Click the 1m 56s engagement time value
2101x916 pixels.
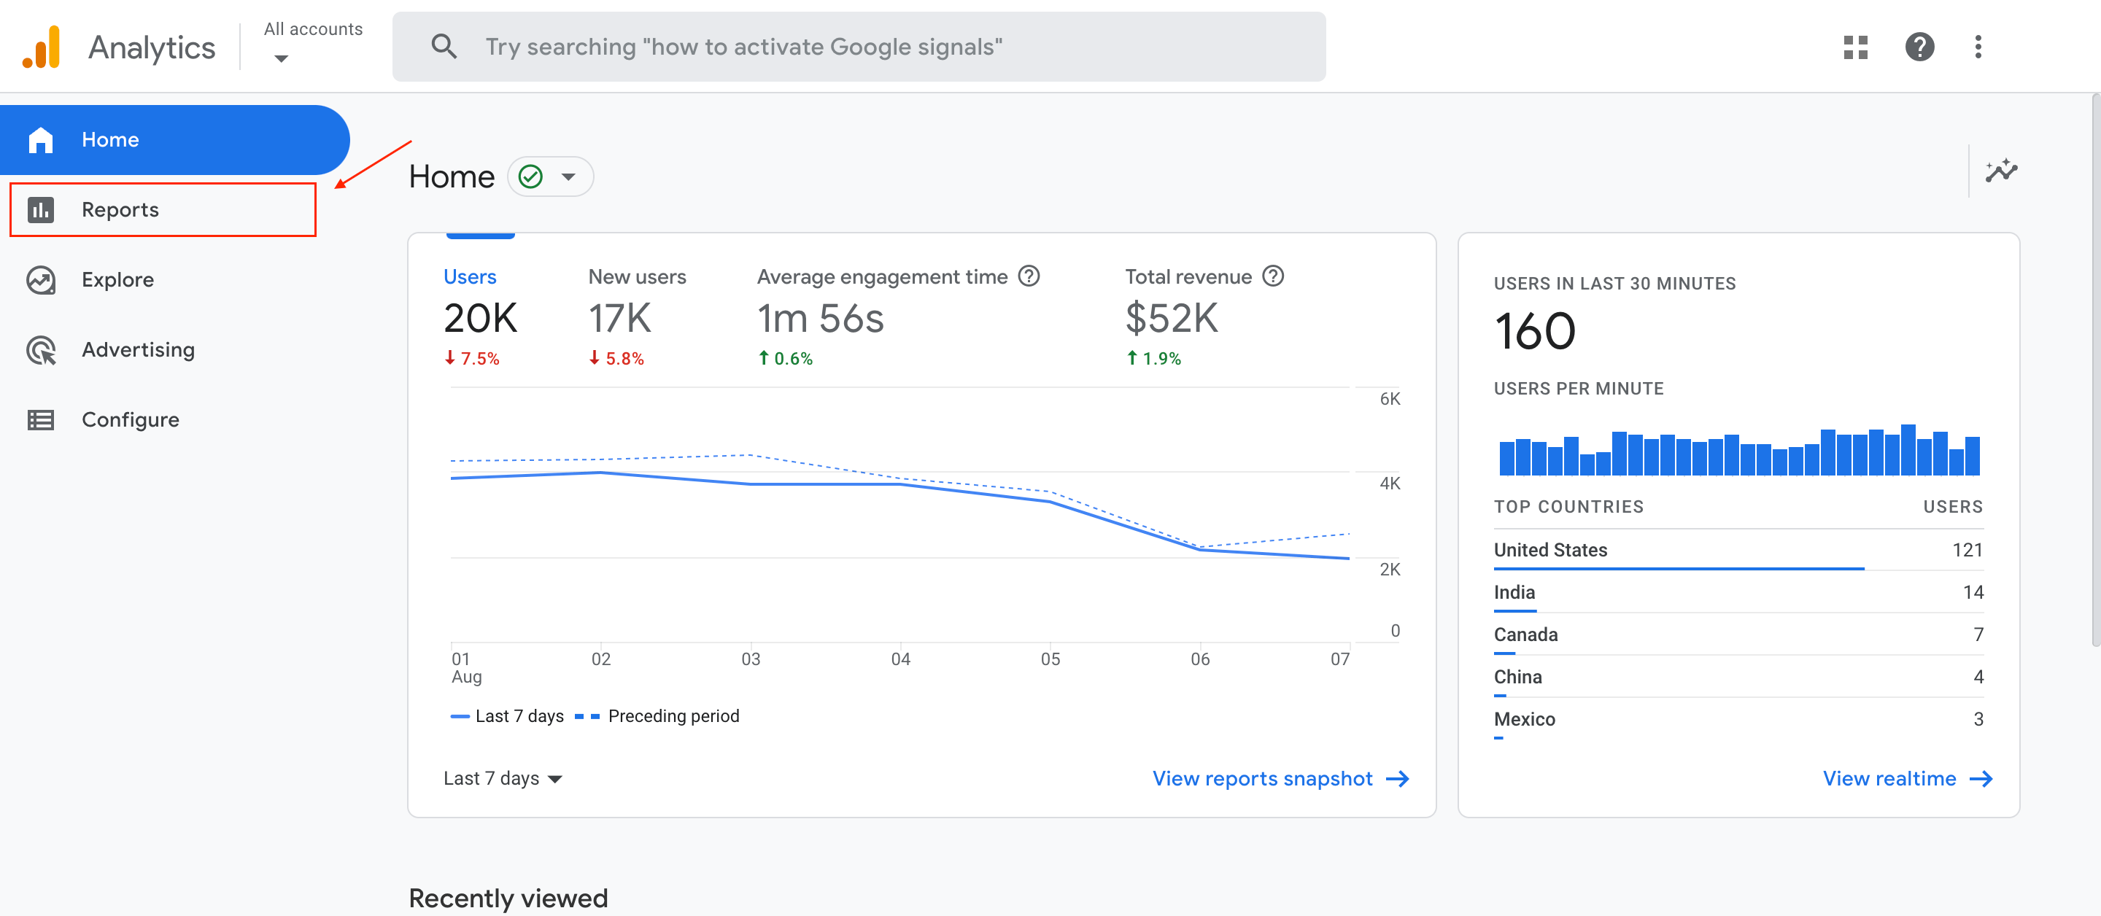pos(820,318)
